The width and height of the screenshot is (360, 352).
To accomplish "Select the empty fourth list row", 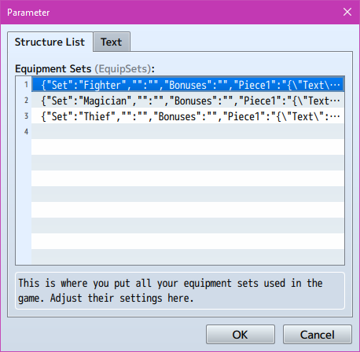I will click(188, 131).
